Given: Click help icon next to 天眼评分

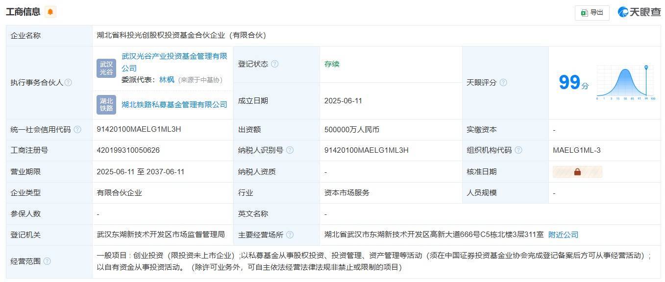Looking at the screenshot, I should click(x=503, y=83).
